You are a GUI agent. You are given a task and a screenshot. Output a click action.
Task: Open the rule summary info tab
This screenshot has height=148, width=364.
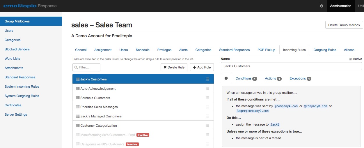pos(226,78)
